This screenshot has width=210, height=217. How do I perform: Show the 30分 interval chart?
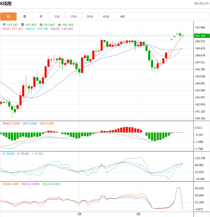pyautogui.click(x=90, y=17)
